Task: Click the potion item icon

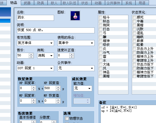Action: point(75,16)
